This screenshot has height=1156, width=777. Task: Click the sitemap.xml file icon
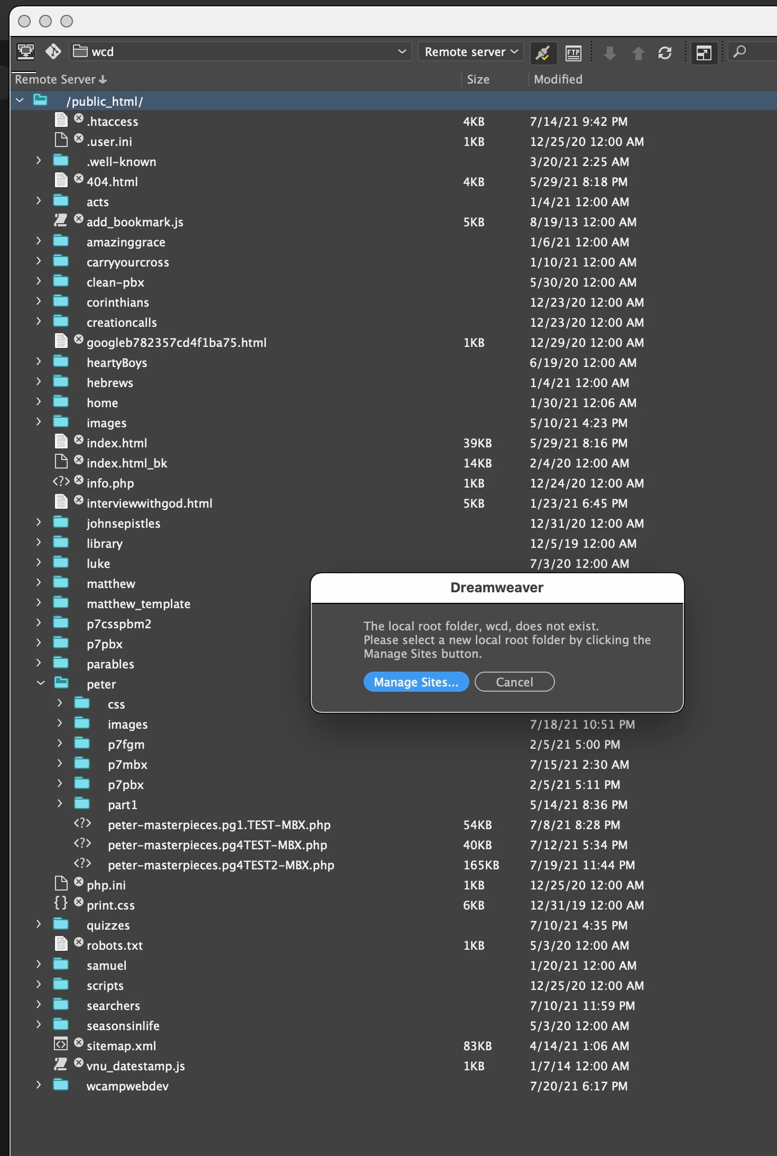tap(61, 1044)
